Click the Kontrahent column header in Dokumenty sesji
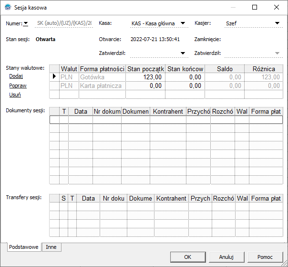 pos(168,111)
